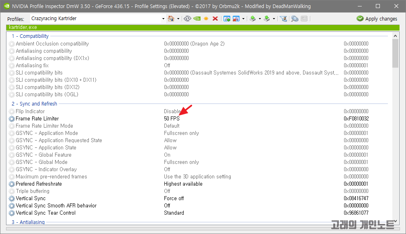Screen dimensions: 406x234
Task: Click the grayed bit value editor icon
Action: click(x=304, y=19)
